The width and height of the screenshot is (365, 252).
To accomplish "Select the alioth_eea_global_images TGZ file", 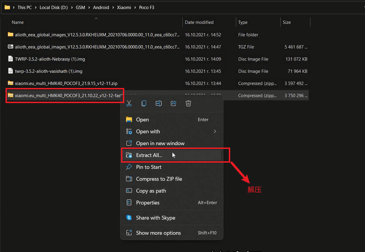I will (x=158, y=47).
